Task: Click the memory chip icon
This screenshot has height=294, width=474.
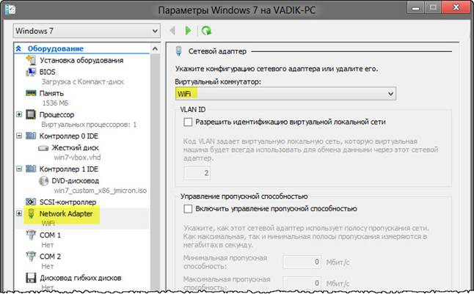Action: coord(31,93)
